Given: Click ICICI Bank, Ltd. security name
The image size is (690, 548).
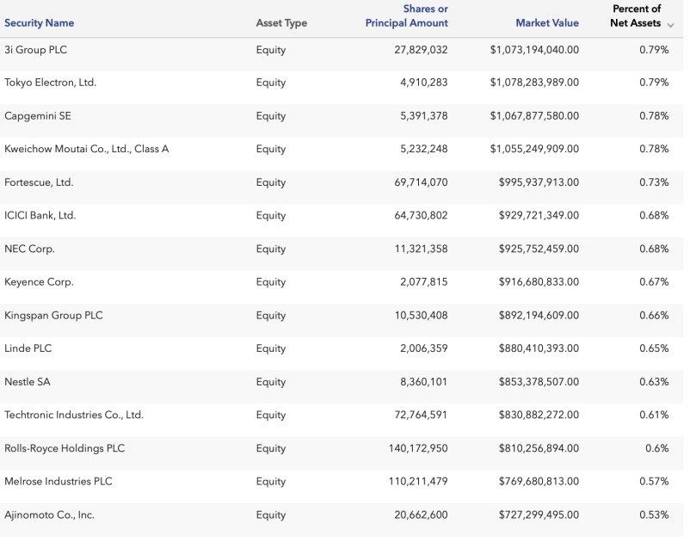Looking at the screenshot, I should 40,215.
